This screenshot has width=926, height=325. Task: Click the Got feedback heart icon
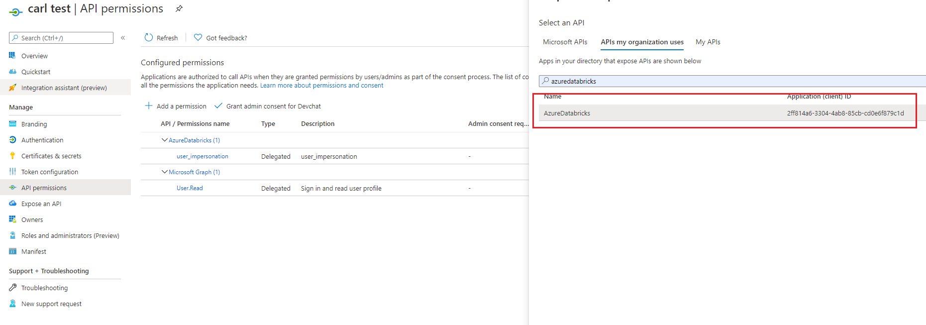pos(198,37)
